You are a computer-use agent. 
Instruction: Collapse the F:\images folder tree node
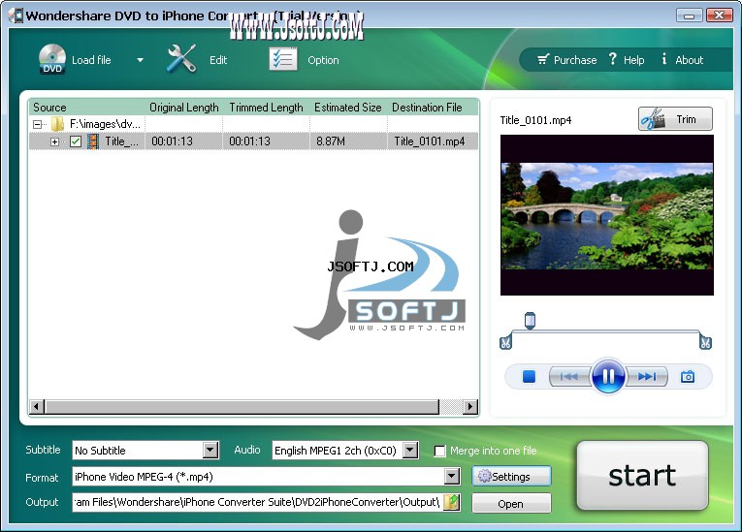click(37, 124)
